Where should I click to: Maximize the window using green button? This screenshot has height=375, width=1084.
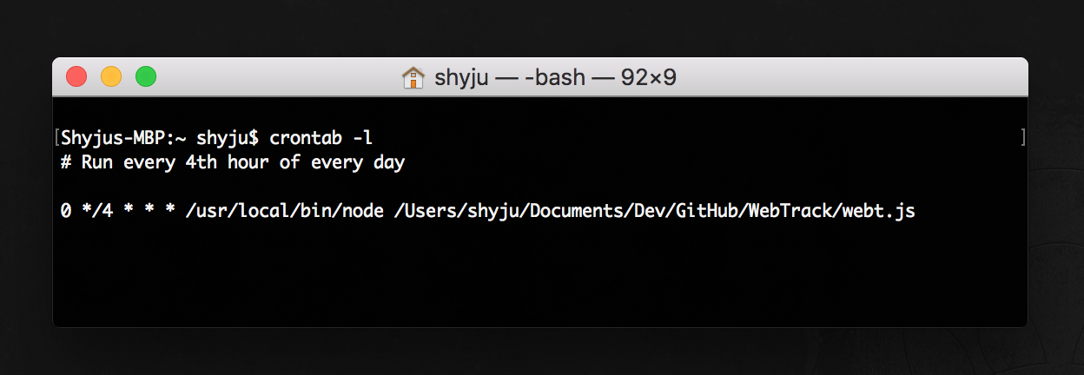click(x=146, y=76)
